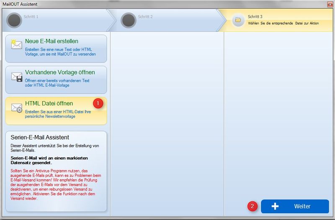The height and width of the screenshot is (220, 335).
Task: Click the envelope with gear icon
Action: click(17, 108)
